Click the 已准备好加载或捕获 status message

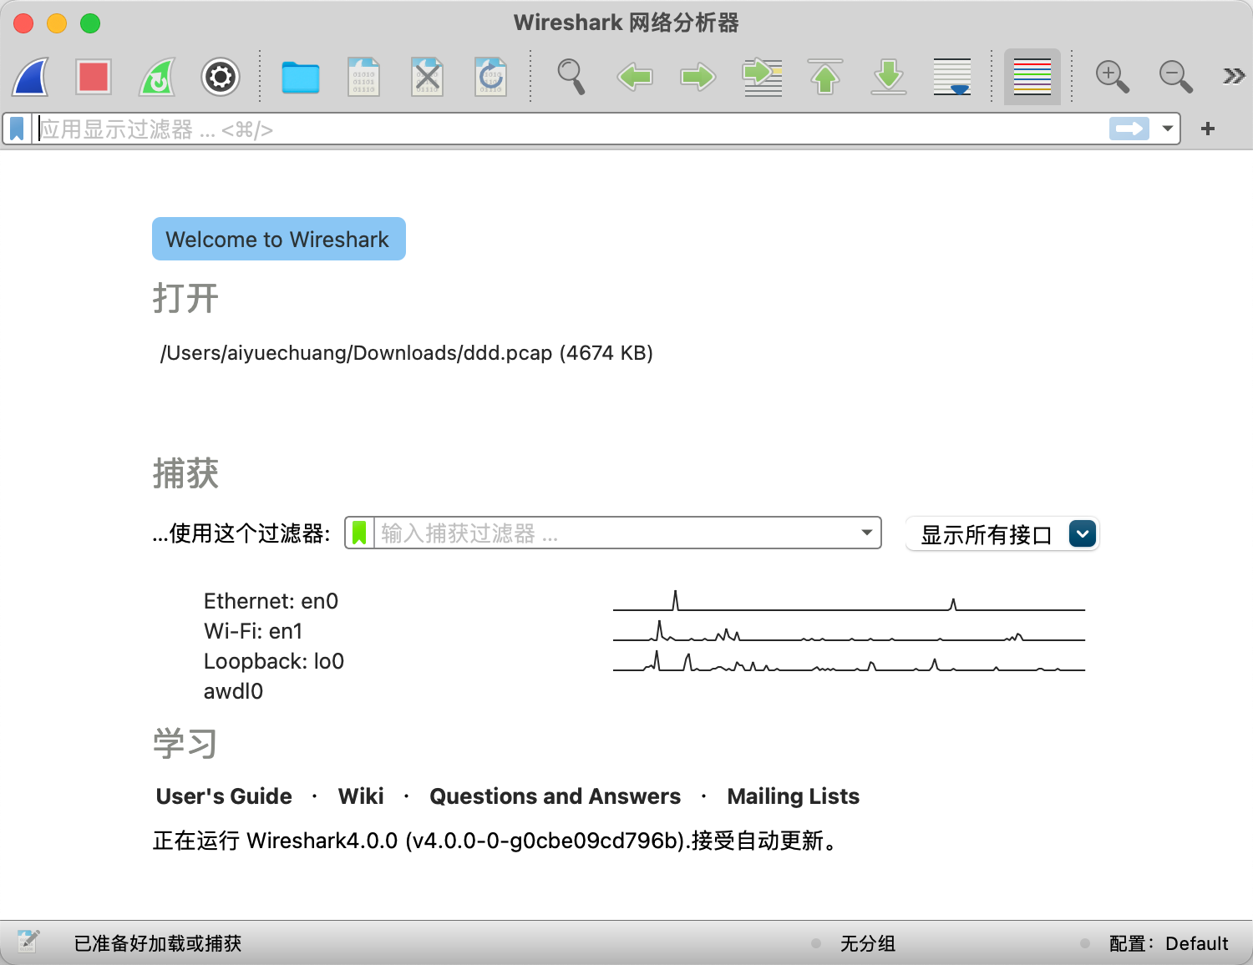pos(158,943)
